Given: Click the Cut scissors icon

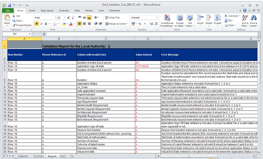Looking at the screenshot, I should coord(14,16).
